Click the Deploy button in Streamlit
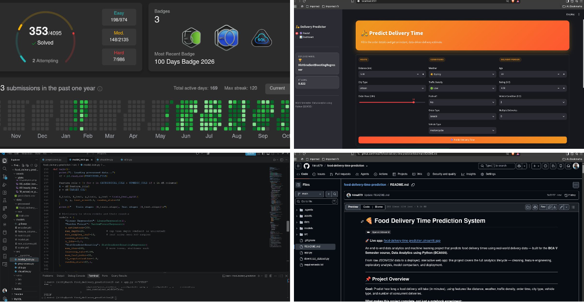Image resolution: width=584 pixels, height=302 pixels. 570,15
